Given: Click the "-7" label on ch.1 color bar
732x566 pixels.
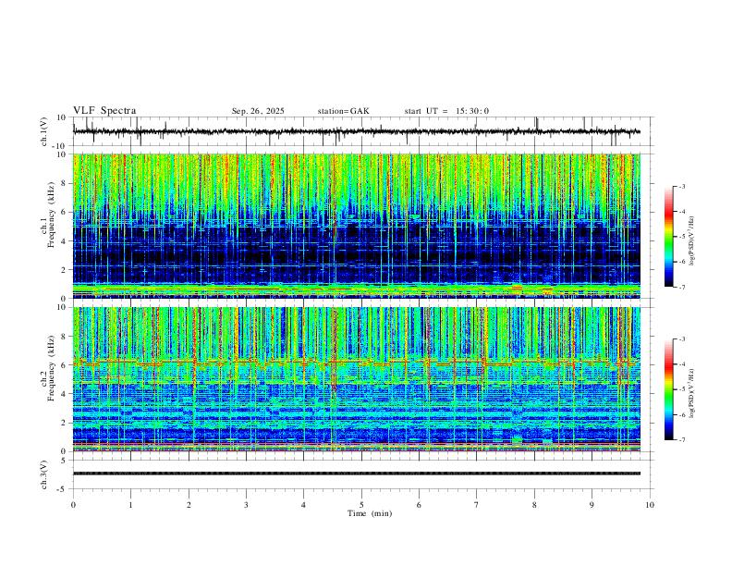Looking at the screenshot, I should [681, 287].
